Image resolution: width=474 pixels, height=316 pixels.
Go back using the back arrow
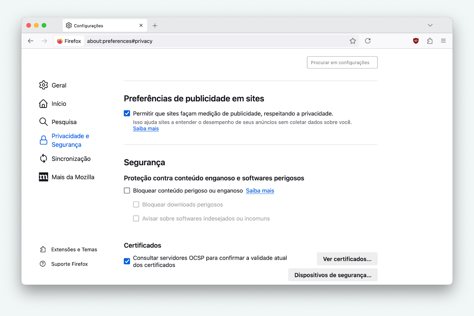31,41
